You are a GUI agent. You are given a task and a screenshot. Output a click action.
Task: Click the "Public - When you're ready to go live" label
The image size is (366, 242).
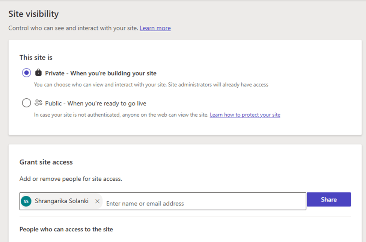[x=95, y=103]
